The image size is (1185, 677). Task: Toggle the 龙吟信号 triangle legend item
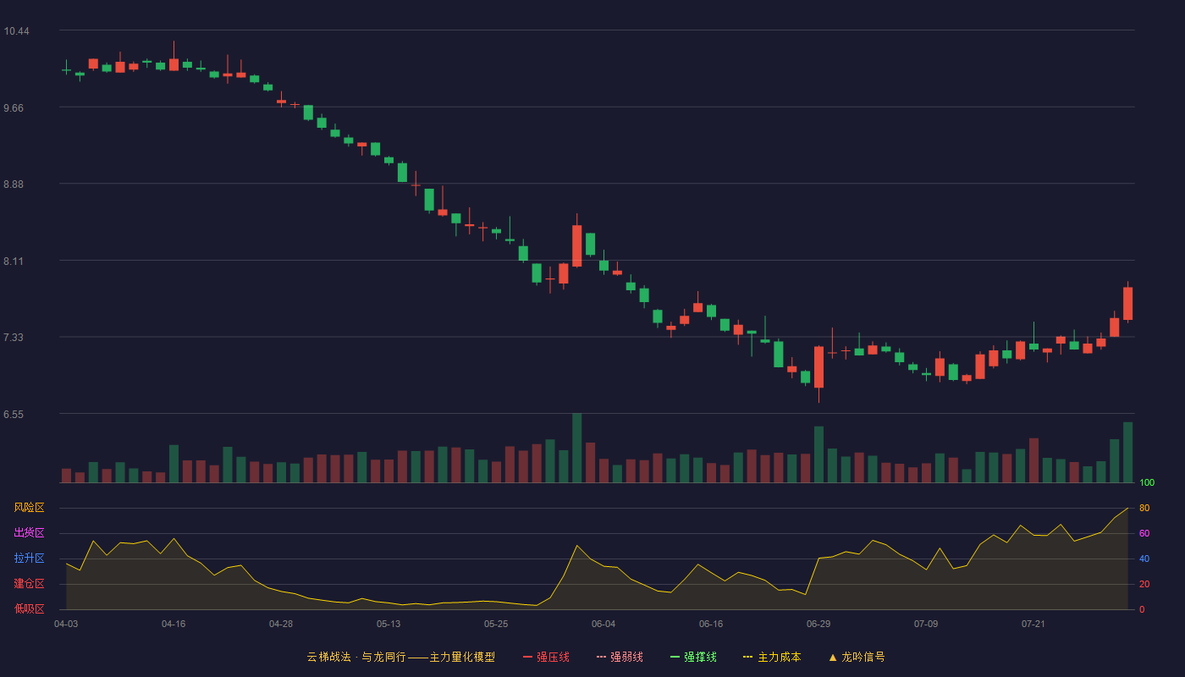(x=857, y=657)
